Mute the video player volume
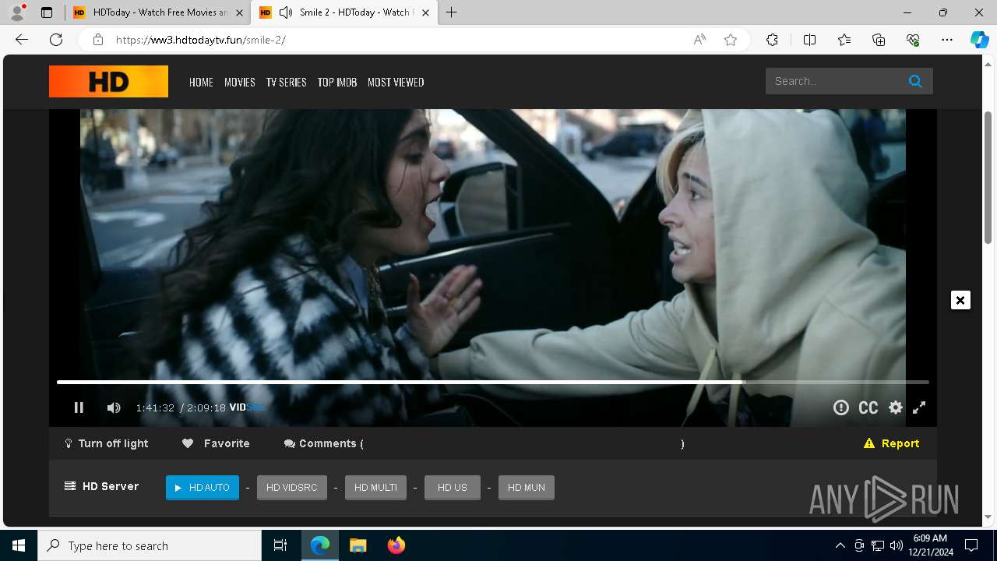Image resolution: width=997 pixels, height=561 pixels. tap(114, 408)
